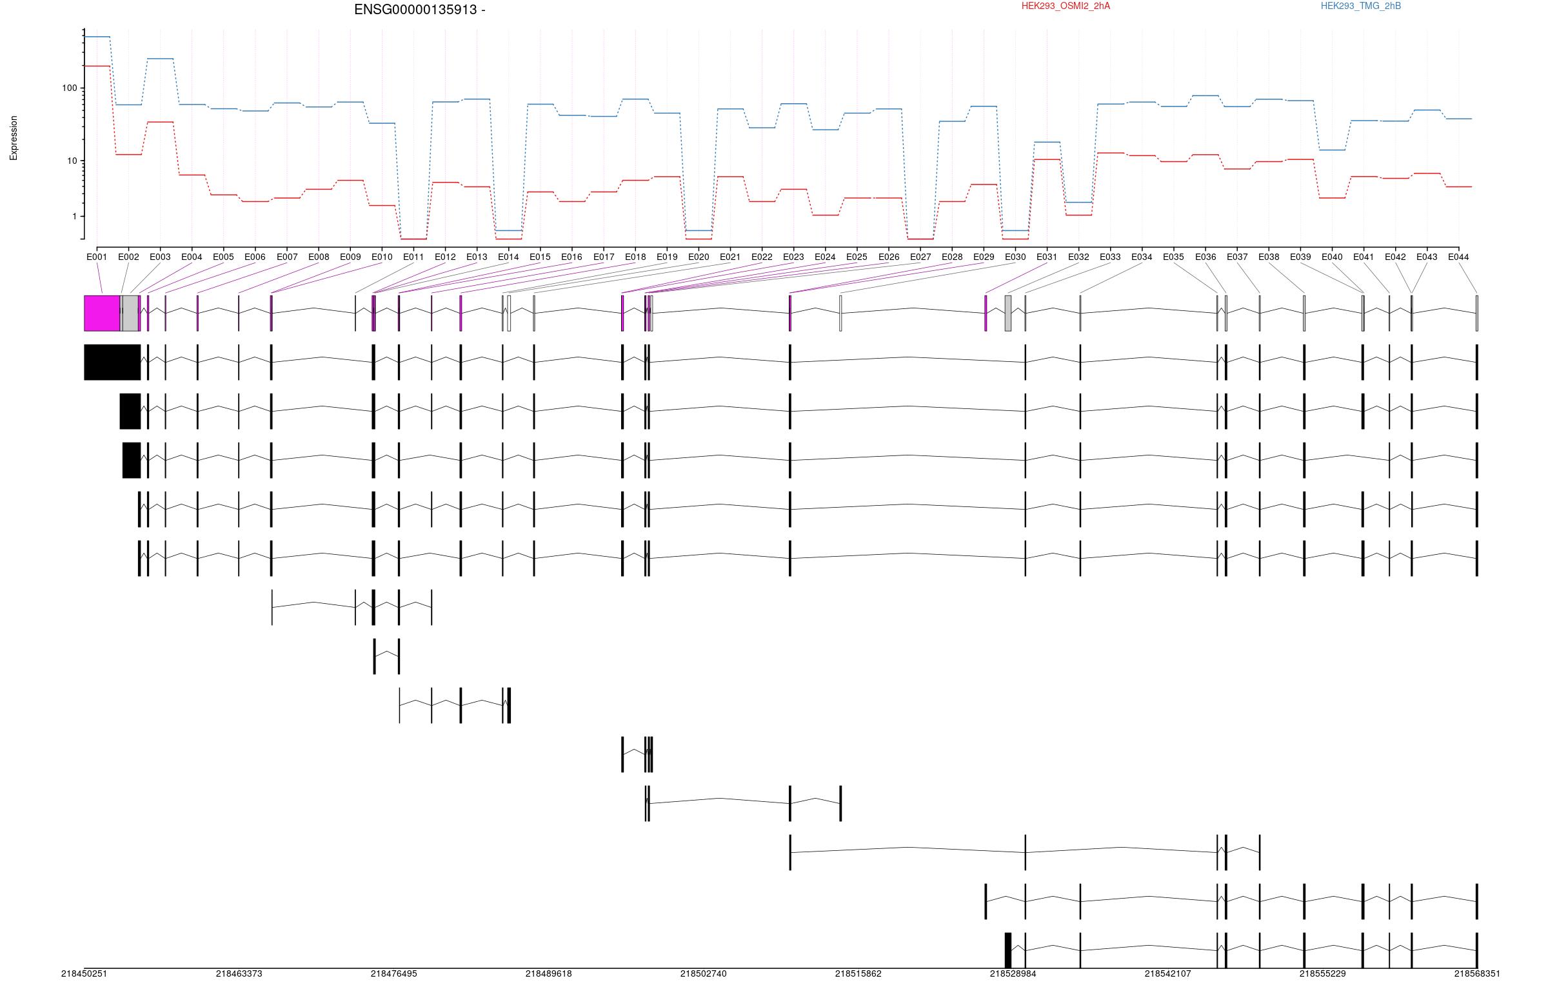The width and height of the screenshot is (1548, 987).
Task: Select exon label E004
Action: click(x=192, y=257)
